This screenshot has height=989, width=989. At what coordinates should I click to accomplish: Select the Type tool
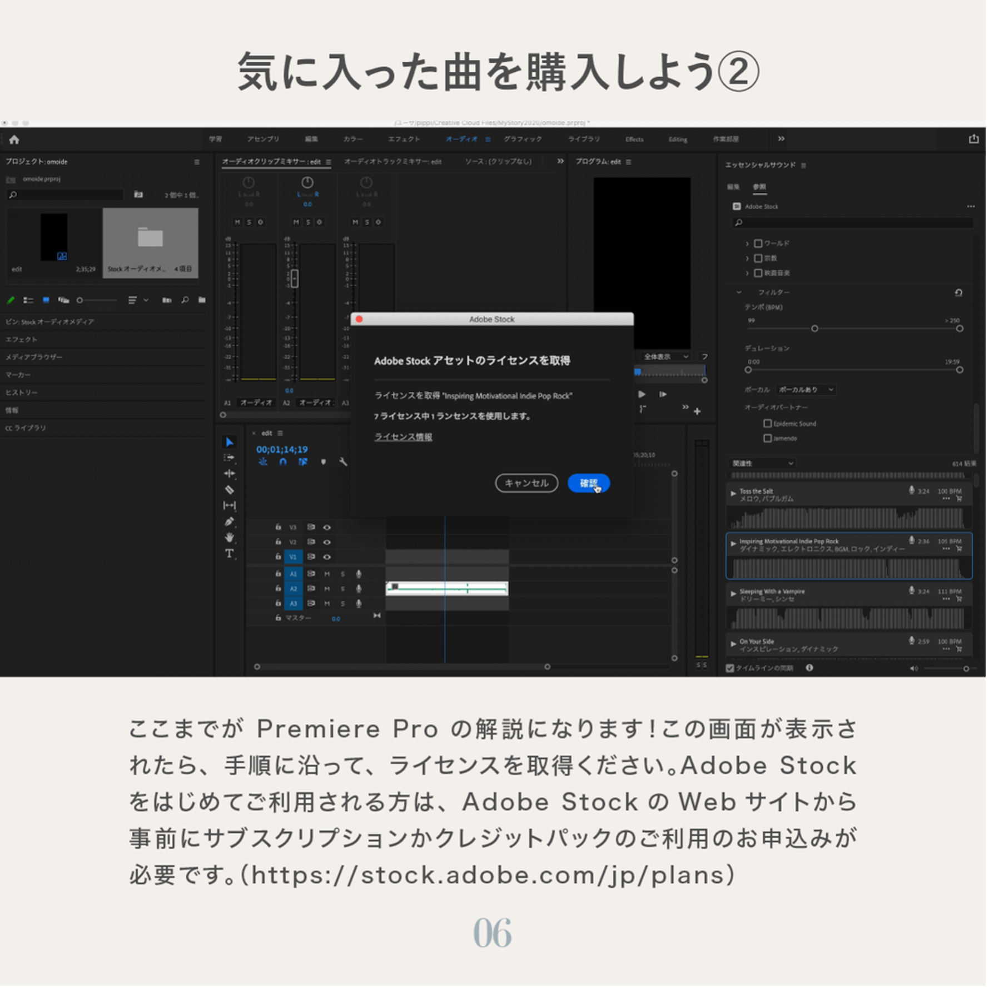coord(230,555)
